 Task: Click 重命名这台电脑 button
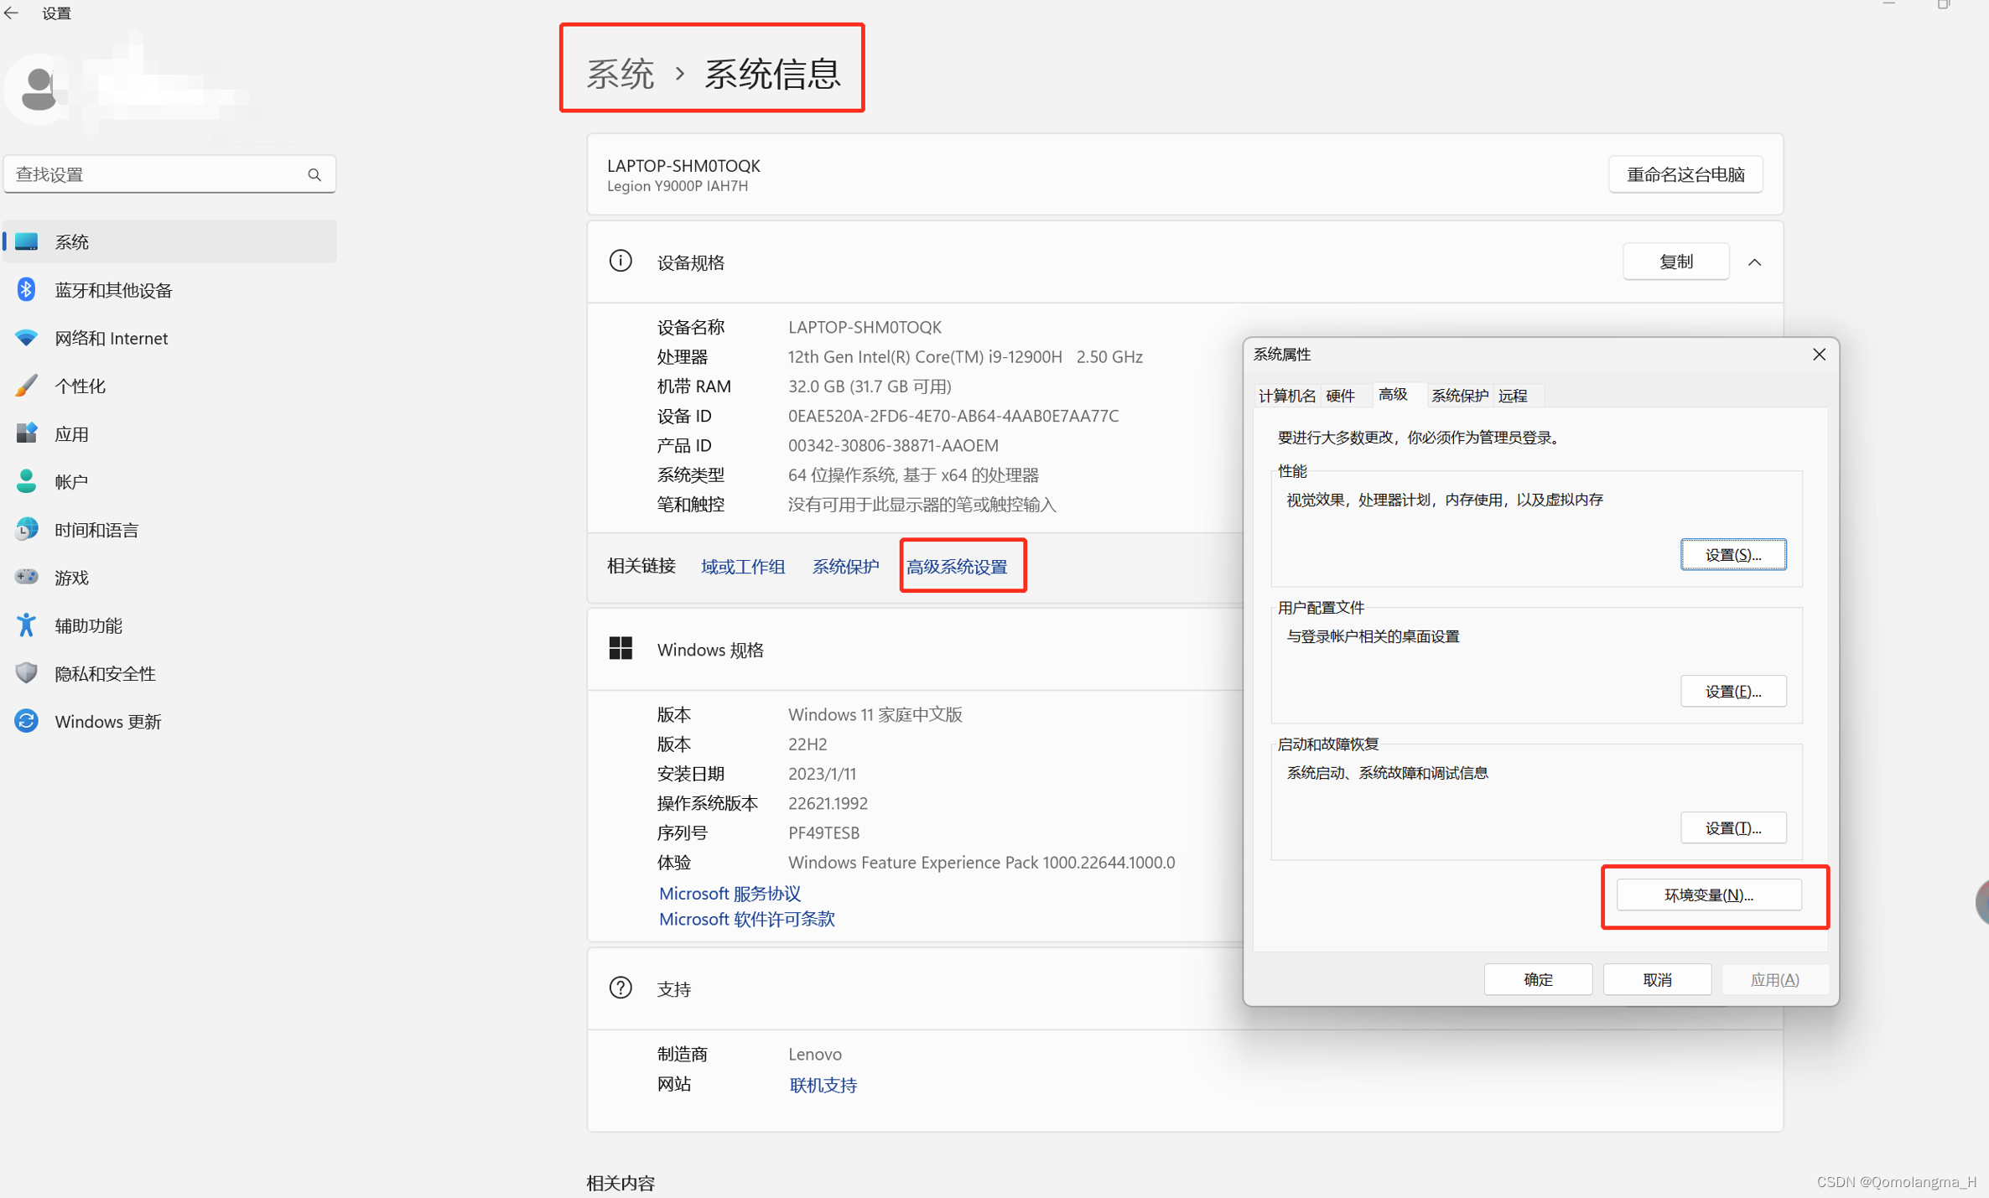1685,174
